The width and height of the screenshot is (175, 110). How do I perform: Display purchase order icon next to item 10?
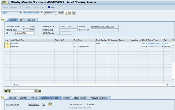(x=50, y=104)
